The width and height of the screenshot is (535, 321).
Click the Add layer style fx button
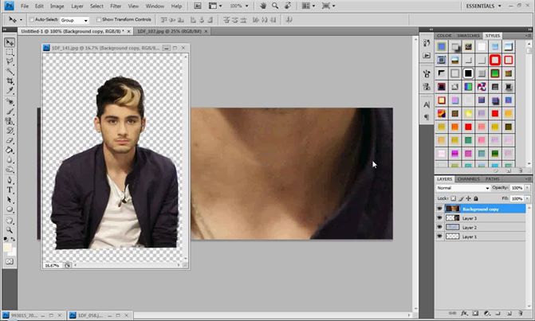464,313
